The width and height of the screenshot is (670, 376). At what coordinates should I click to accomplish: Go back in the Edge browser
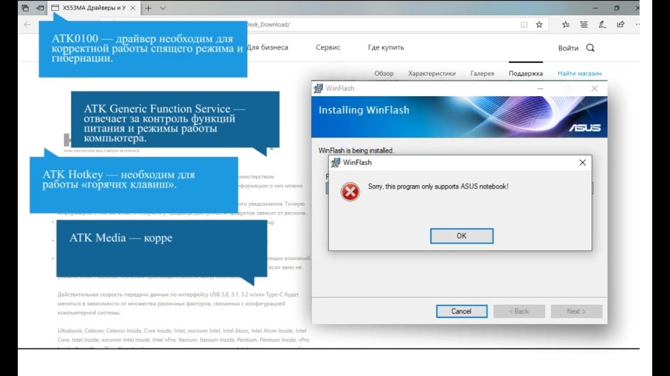click(27, 25)
